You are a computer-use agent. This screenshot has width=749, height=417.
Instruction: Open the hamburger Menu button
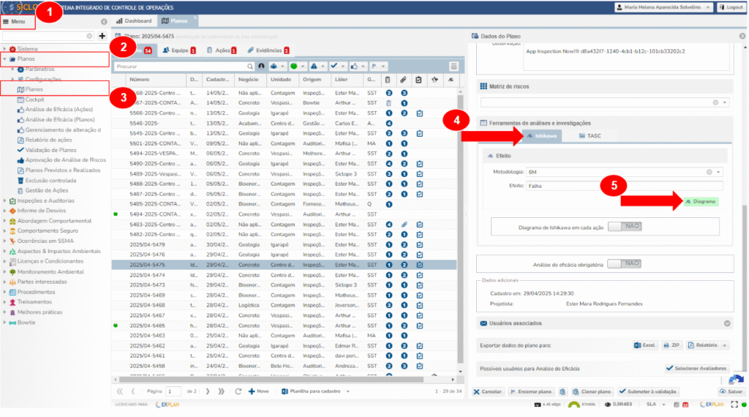point(15,21)
